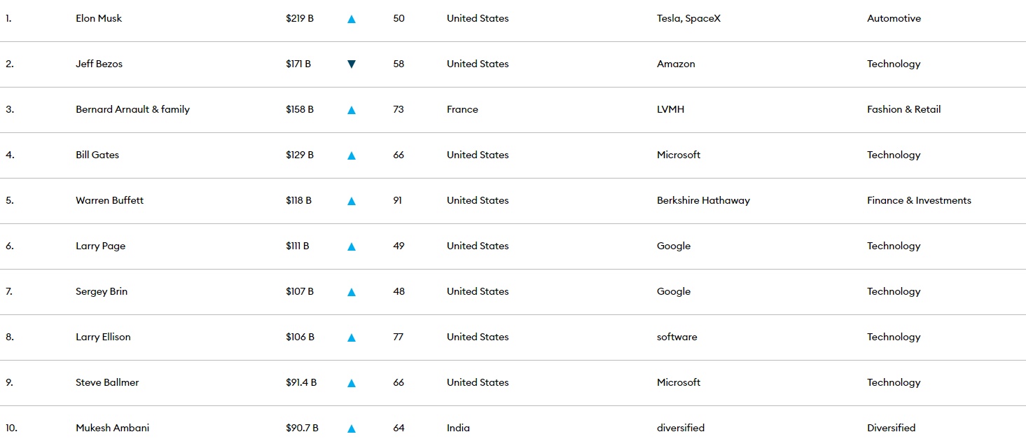
Task: Open Jeff Bezos's profile link
Action: point(99,64)
